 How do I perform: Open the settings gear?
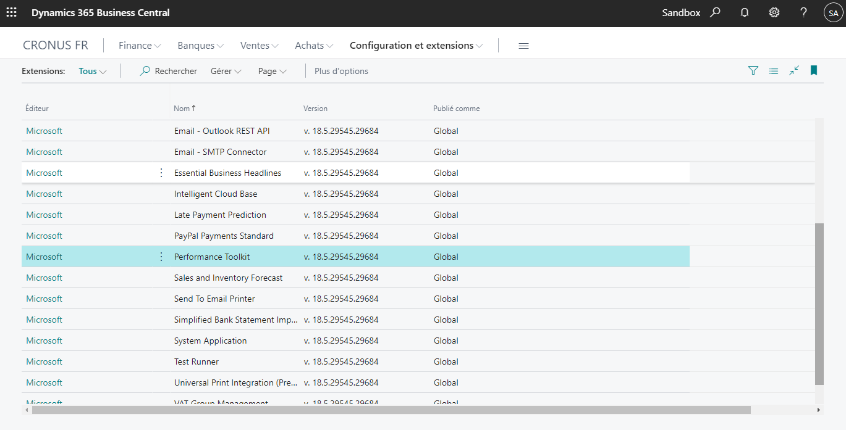(774, 12)
